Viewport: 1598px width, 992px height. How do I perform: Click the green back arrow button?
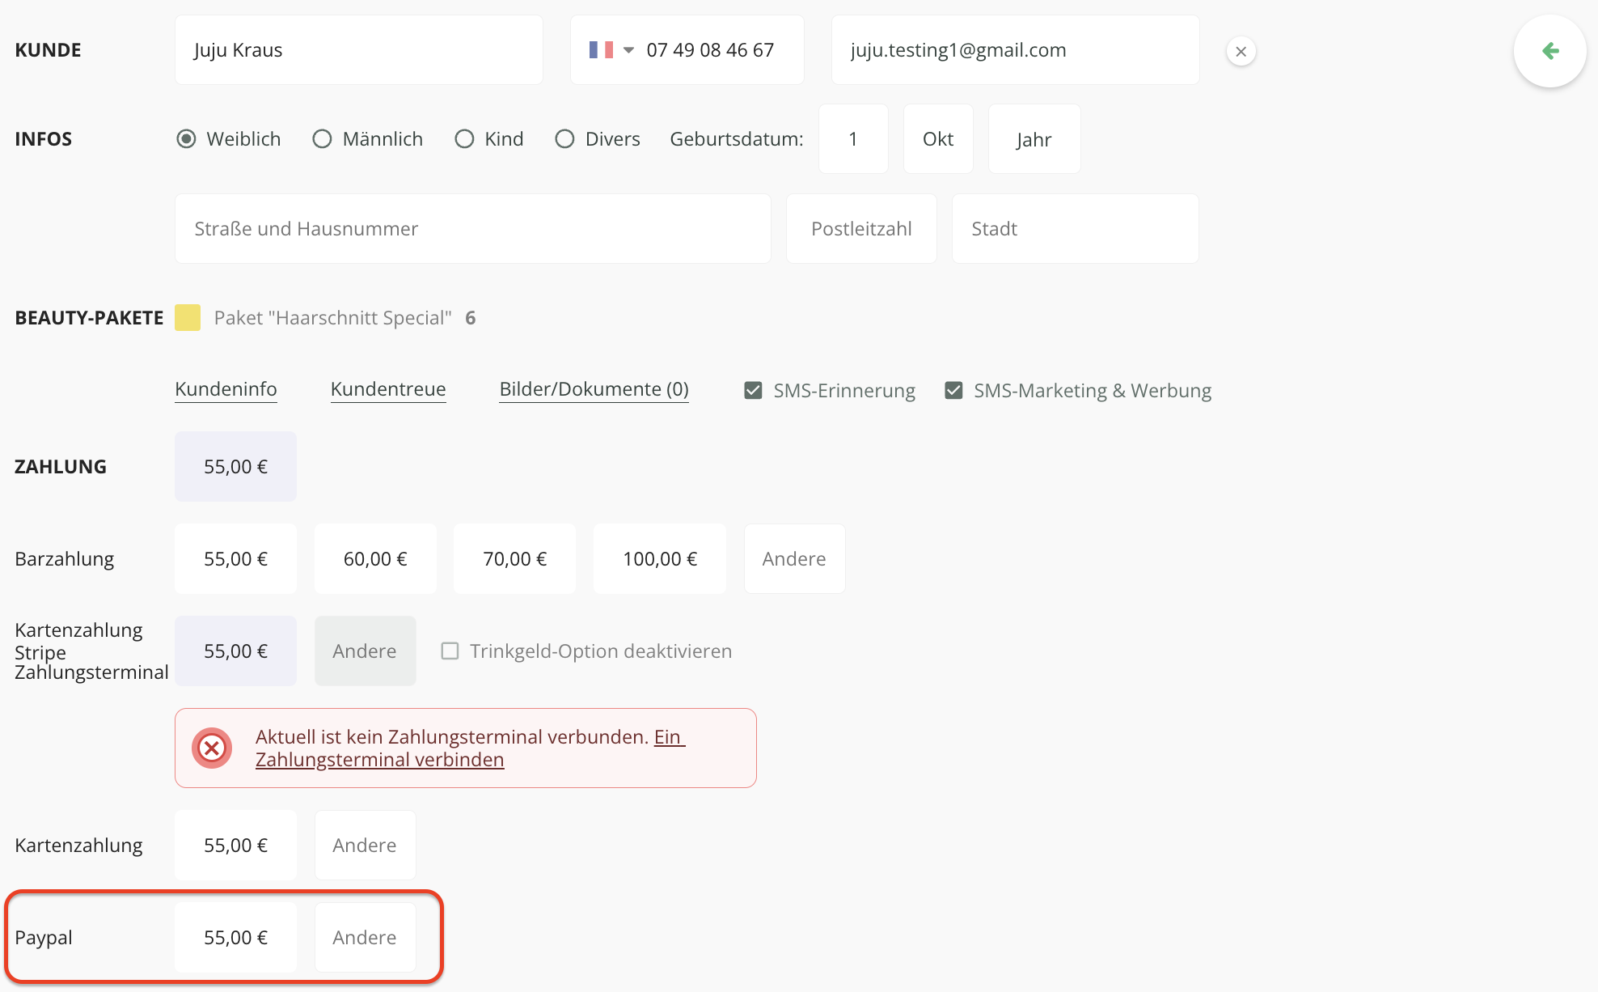point(1549,51)
